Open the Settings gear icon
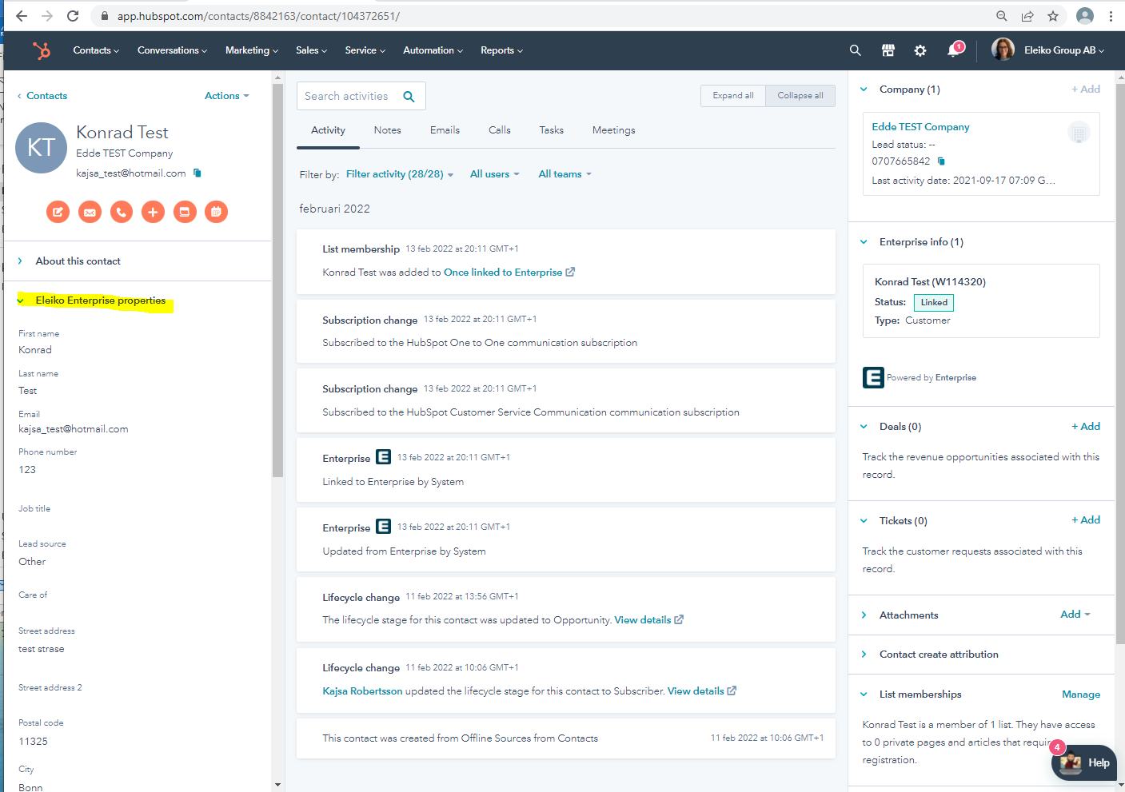1125x792 pixels. pos(920,50)
